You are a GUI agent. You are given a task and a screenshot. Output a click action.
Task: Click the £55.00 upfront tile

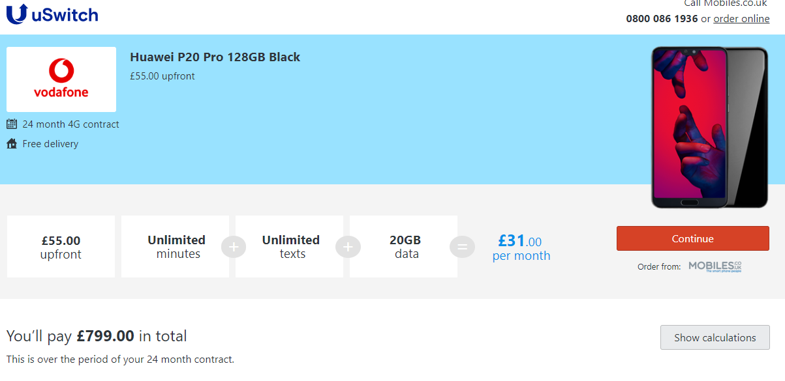click(61, 247)
